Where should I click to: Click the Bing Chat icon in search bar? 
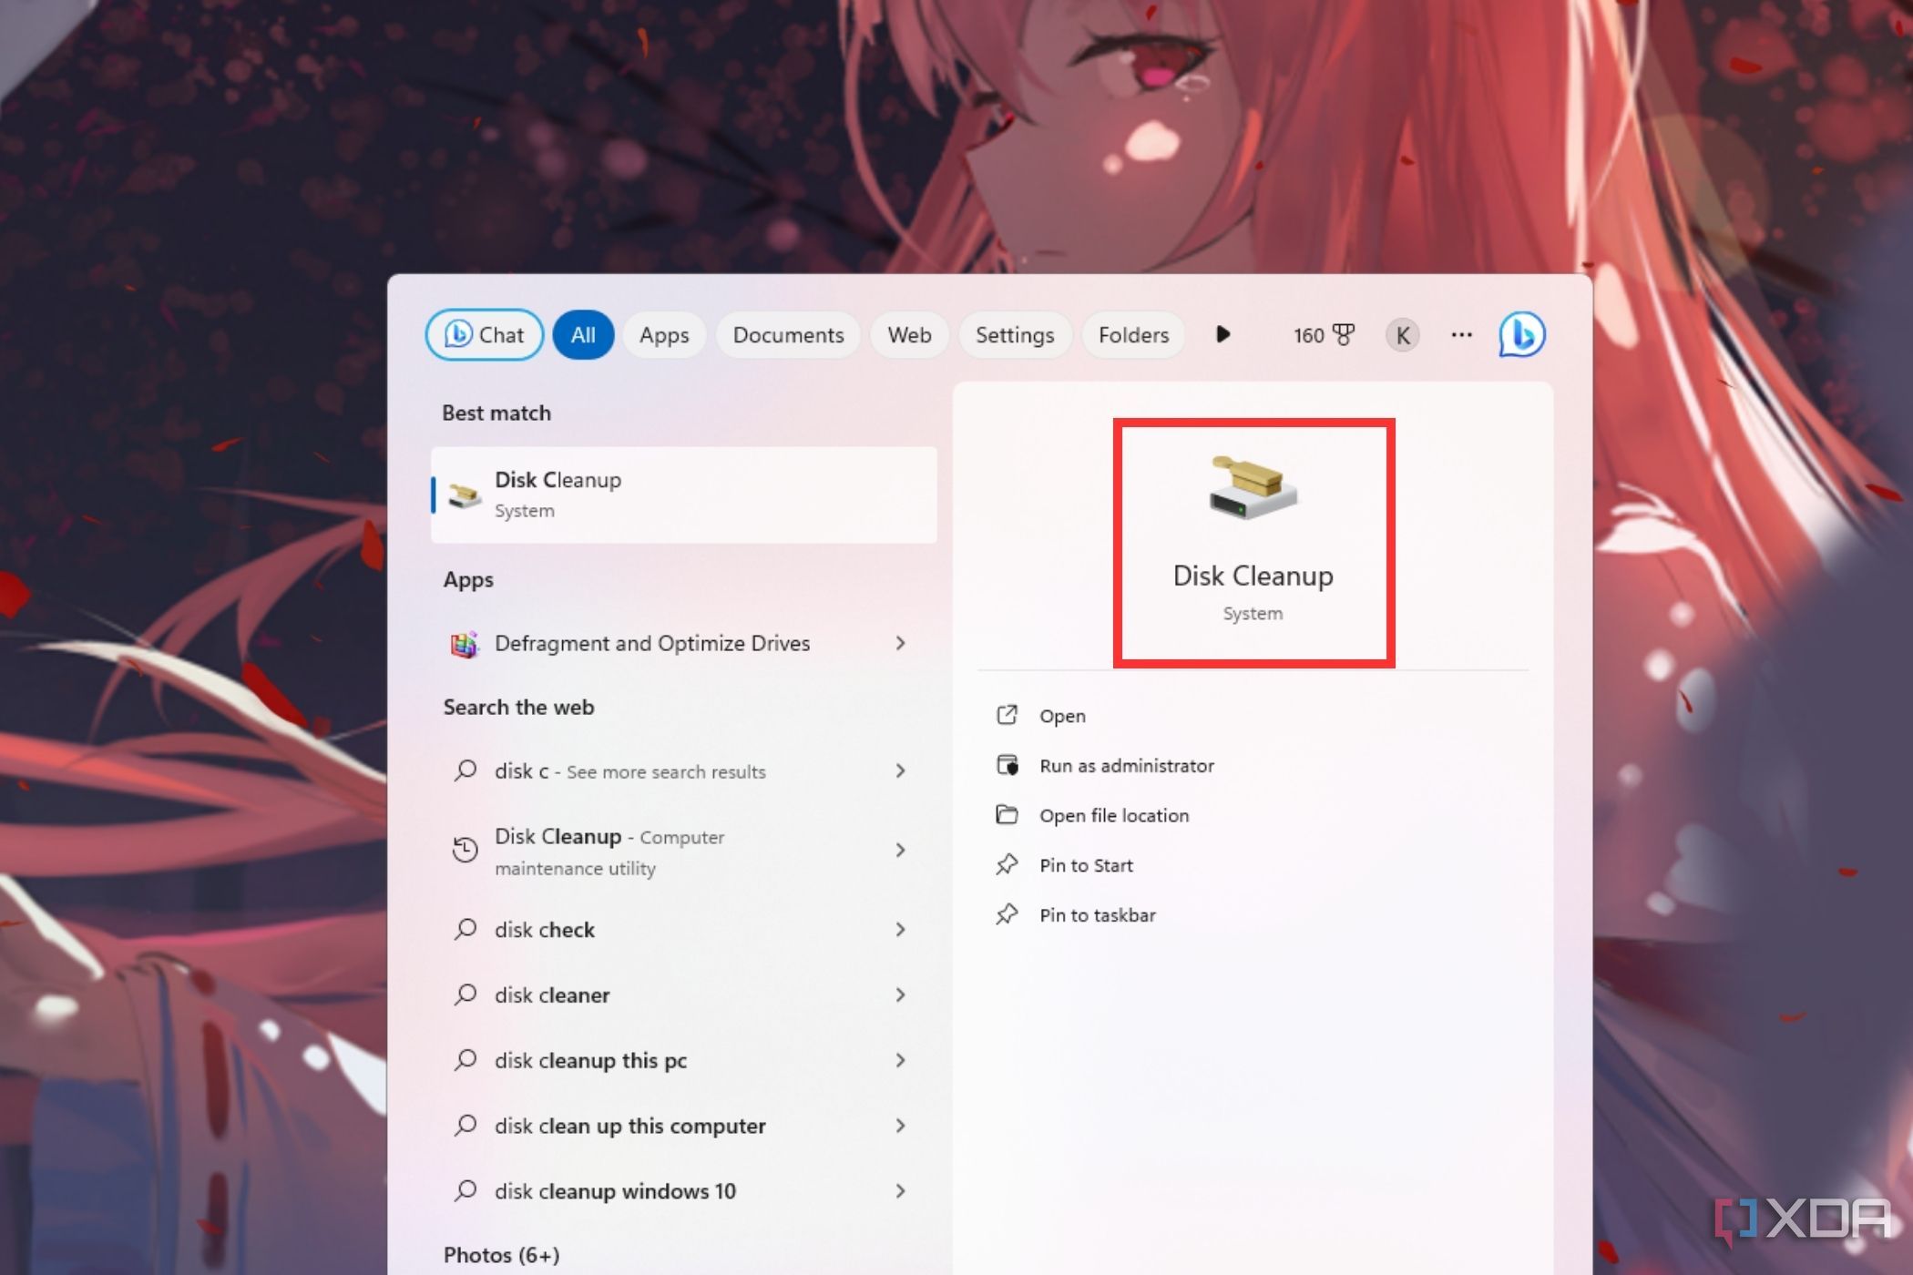pos(1519,334)
